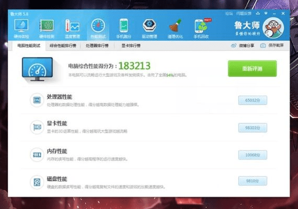
Task: Click the green 重新评测 retest button
Action: point(252,68)
